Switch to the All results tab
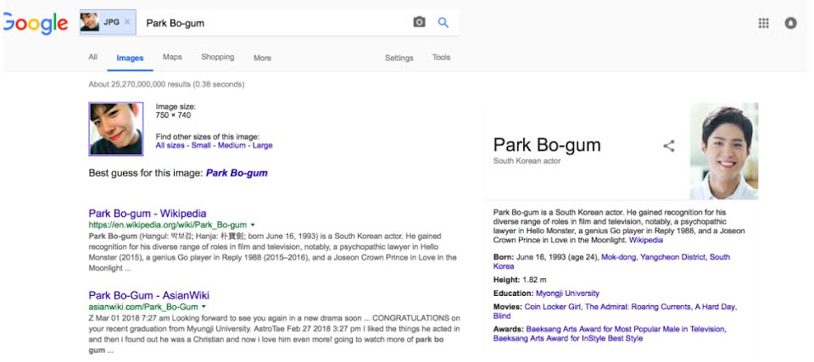Screen dimensions: 814x362 (93, 57)
